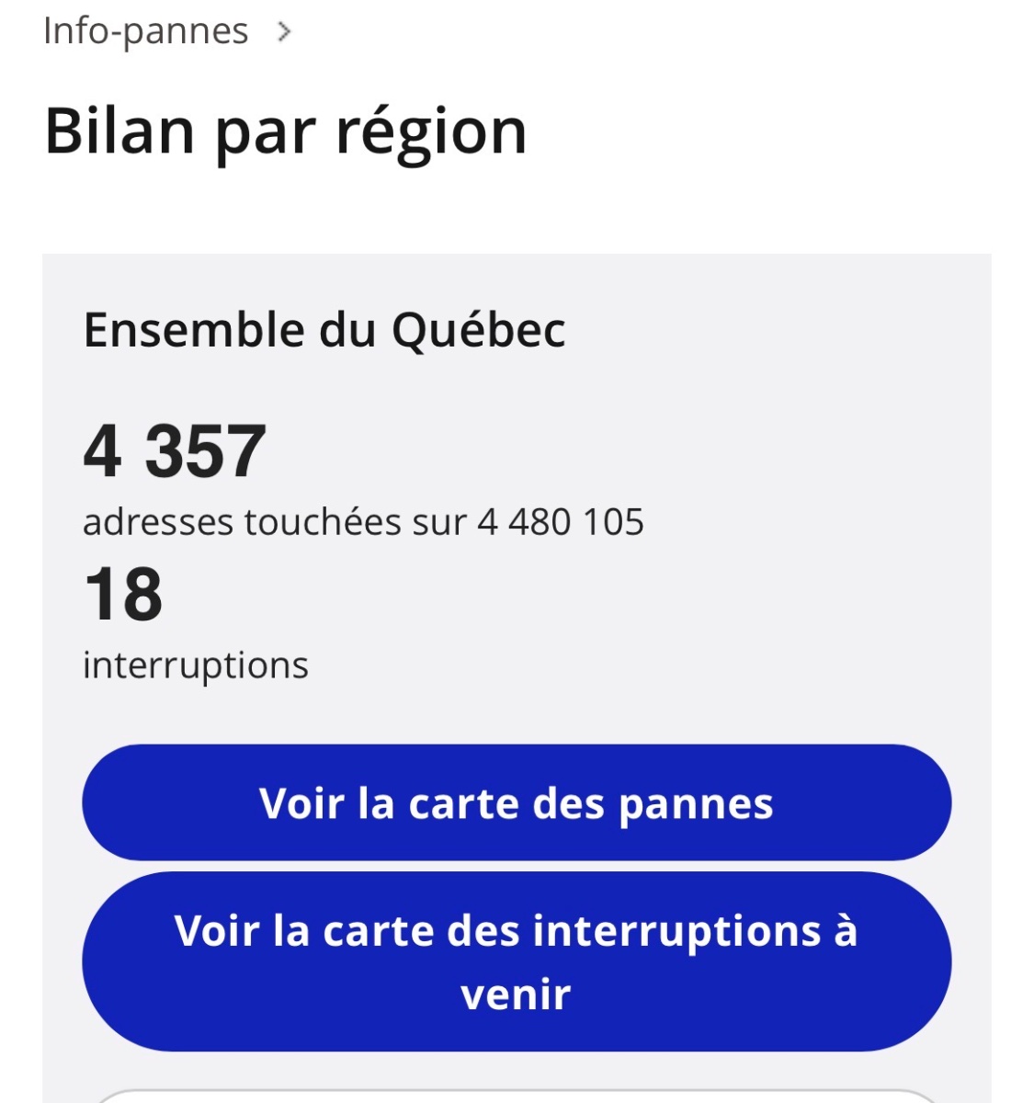Click the word "région" in the title
The image size is (1034, 1103).
430,131
